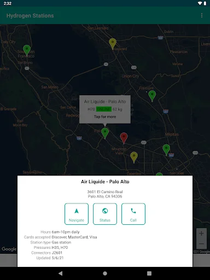Zoom out with the map minus button
This screenshot has height=280, width=210.
pos(201,244)
